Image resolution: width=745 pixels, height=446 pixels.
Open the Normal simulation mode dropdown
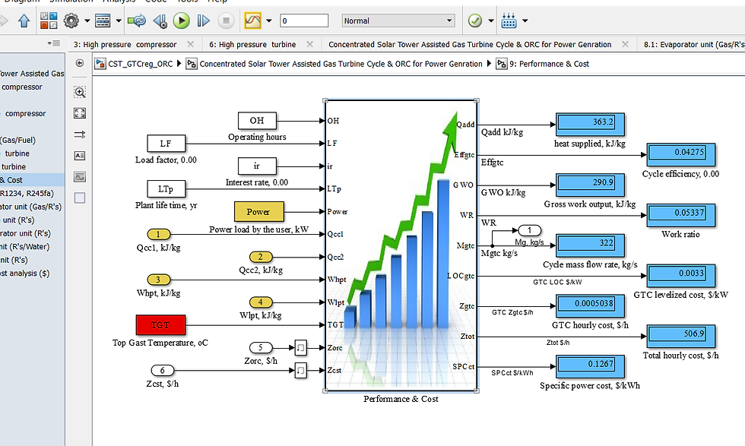398,21
